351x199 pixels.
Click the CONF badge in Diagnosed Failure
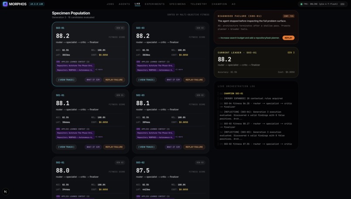point(289,16)
